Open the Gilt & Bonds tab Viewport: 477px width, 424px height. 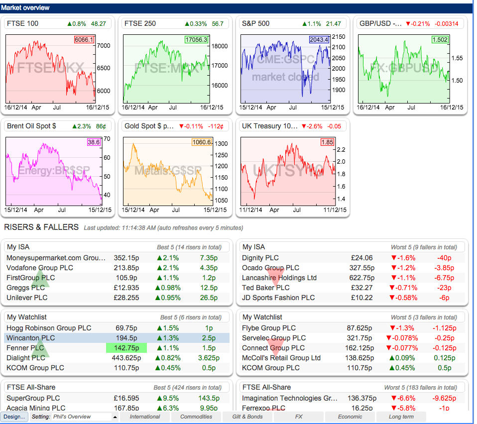pyautogui.click(x=247, y=417)
